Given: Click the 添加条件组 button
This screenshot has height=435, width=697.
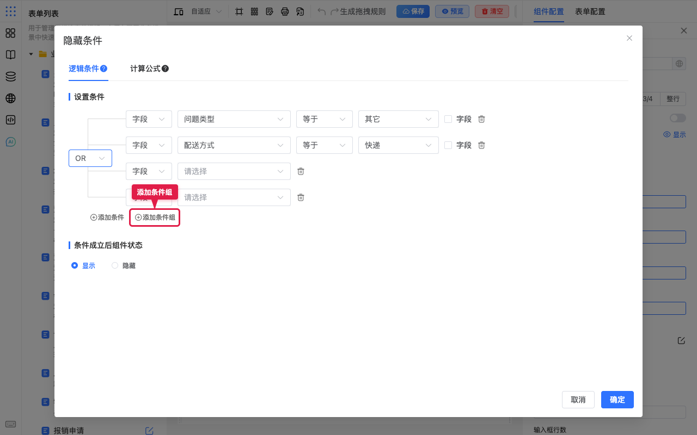Looking at the screenshot, I should (x=155, y=217).
